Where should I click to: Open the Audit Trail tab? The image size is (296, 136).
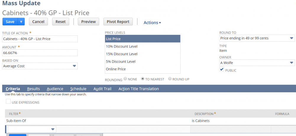pos(102,89)
